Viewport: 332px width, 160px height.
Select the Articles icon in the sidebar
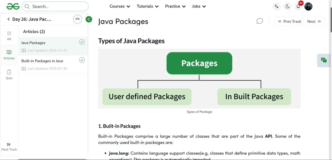9,55
